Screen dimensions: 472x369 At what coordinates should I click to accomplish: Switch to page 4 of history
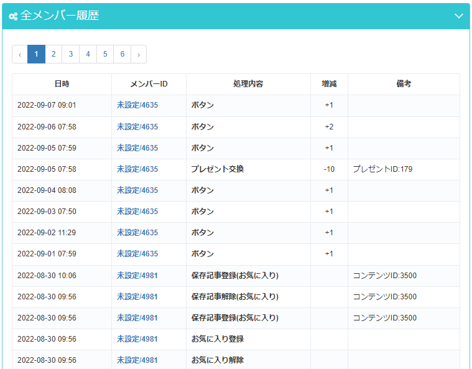88,54
